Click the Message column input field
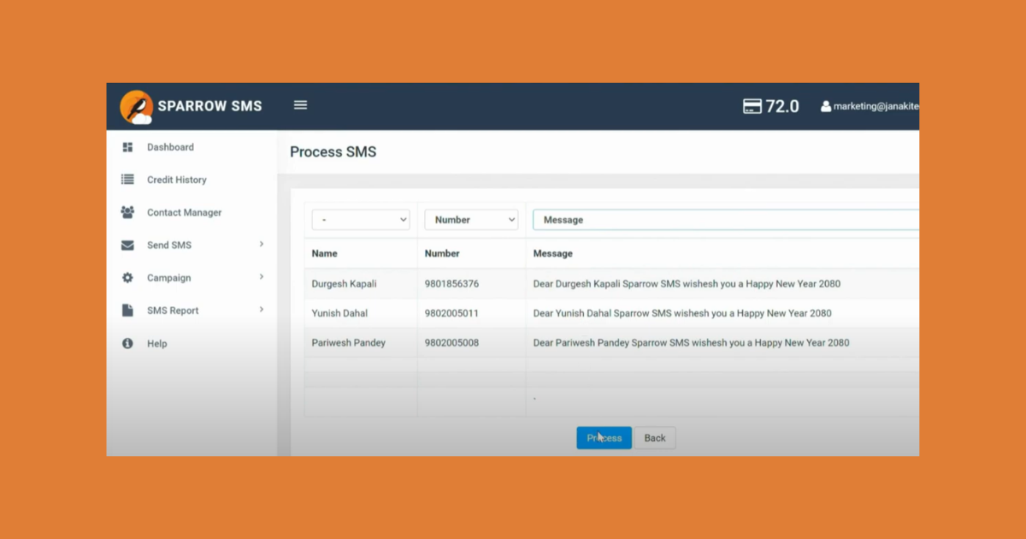The height and width of the screenshot is (539, 1026). coord(726,220)
